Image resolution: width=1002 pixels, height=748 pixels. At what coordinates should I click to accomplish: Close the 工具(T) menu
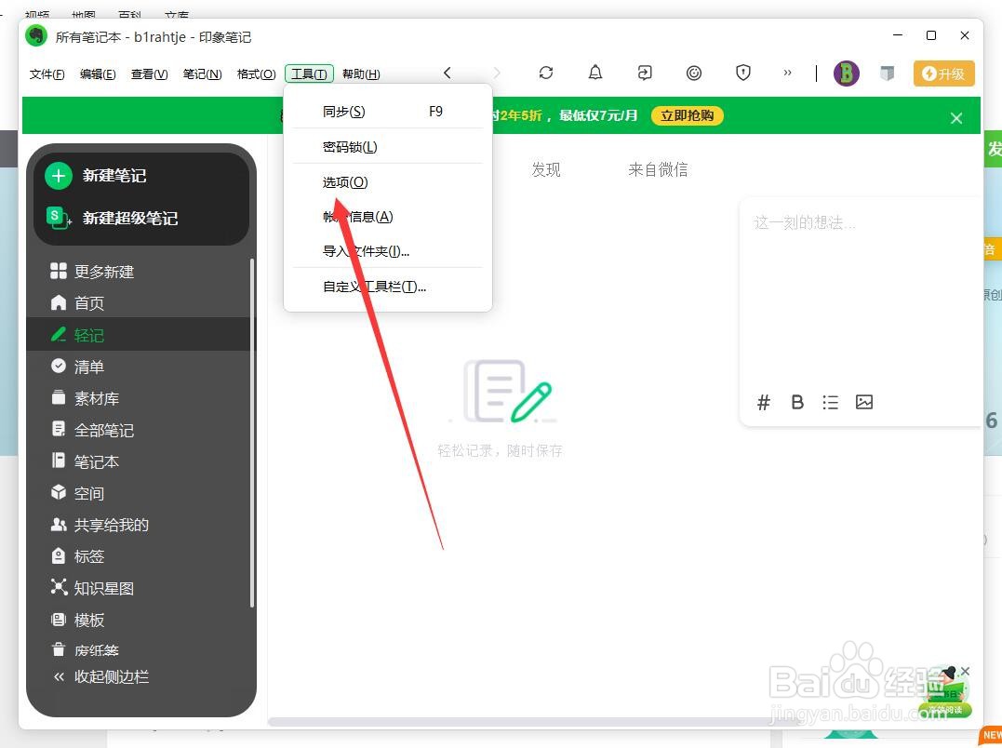309,74
